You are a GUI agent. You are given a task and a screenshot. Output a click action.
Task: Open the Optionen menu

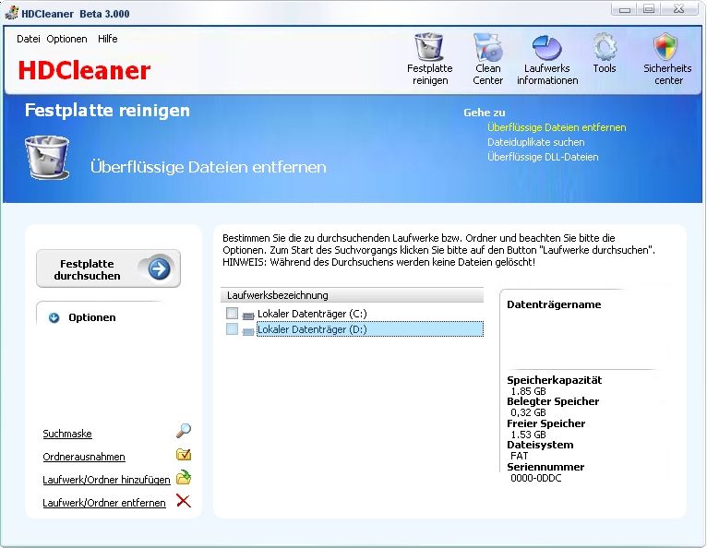point(66,39)
